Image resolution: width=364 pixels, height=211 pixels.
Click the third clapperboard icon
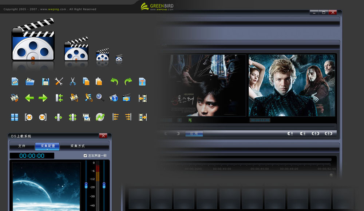[102, 54]
